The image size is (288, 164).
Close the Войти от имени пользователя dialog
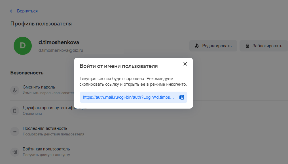tap(185, 64)
